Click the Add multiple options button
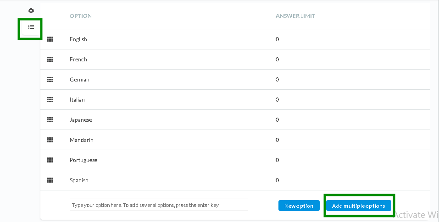Viewport: 439px width, 222px height. tap(359, 206)
